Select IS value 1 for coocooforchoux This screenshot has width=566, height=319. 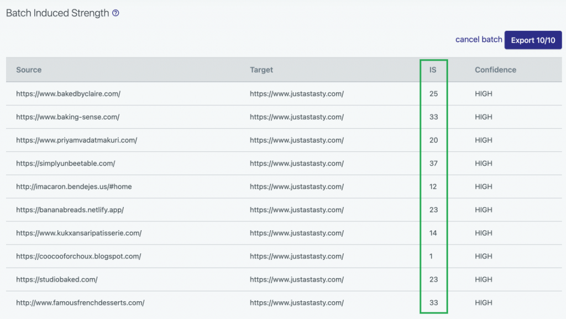pos(431,256)
